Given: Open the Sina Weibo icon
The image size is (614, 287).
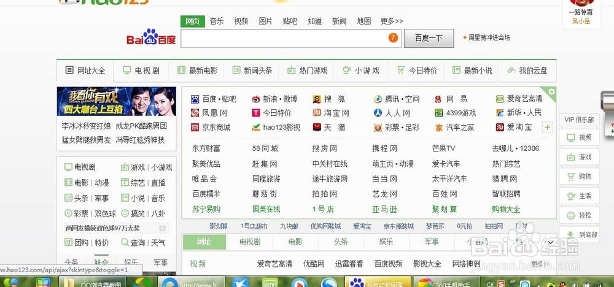Looking at the screenshot, I should pos(255,99).
